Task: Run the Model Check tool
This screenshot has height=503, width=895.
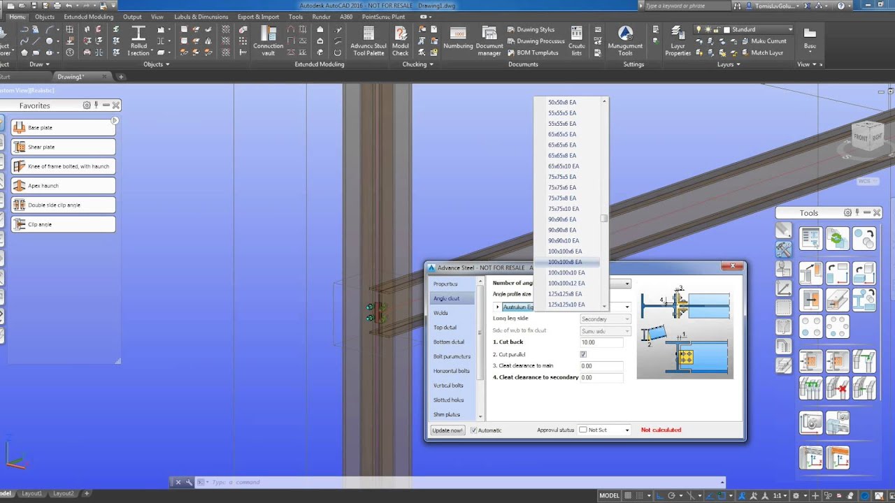Action: 401,41
